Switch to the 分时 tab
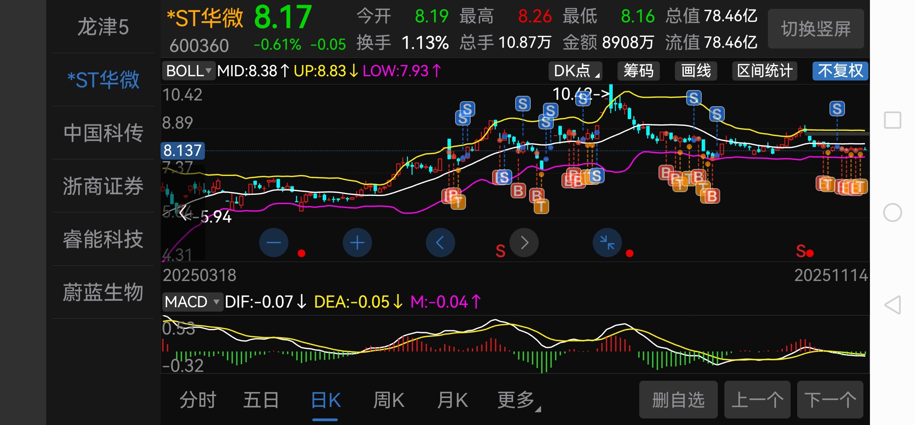The width and height of the screenshot is (915, 425). (x=198, y=400)
